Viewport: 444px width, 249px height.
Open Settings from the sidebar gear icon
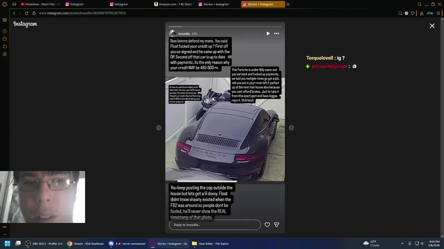[5, 54]
